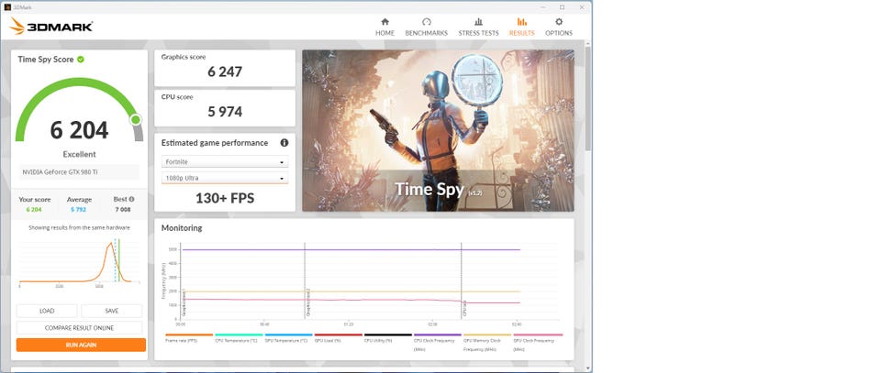
Task: Click the CPU test marker in monitoring graph
Action: [x=463, y=283]
